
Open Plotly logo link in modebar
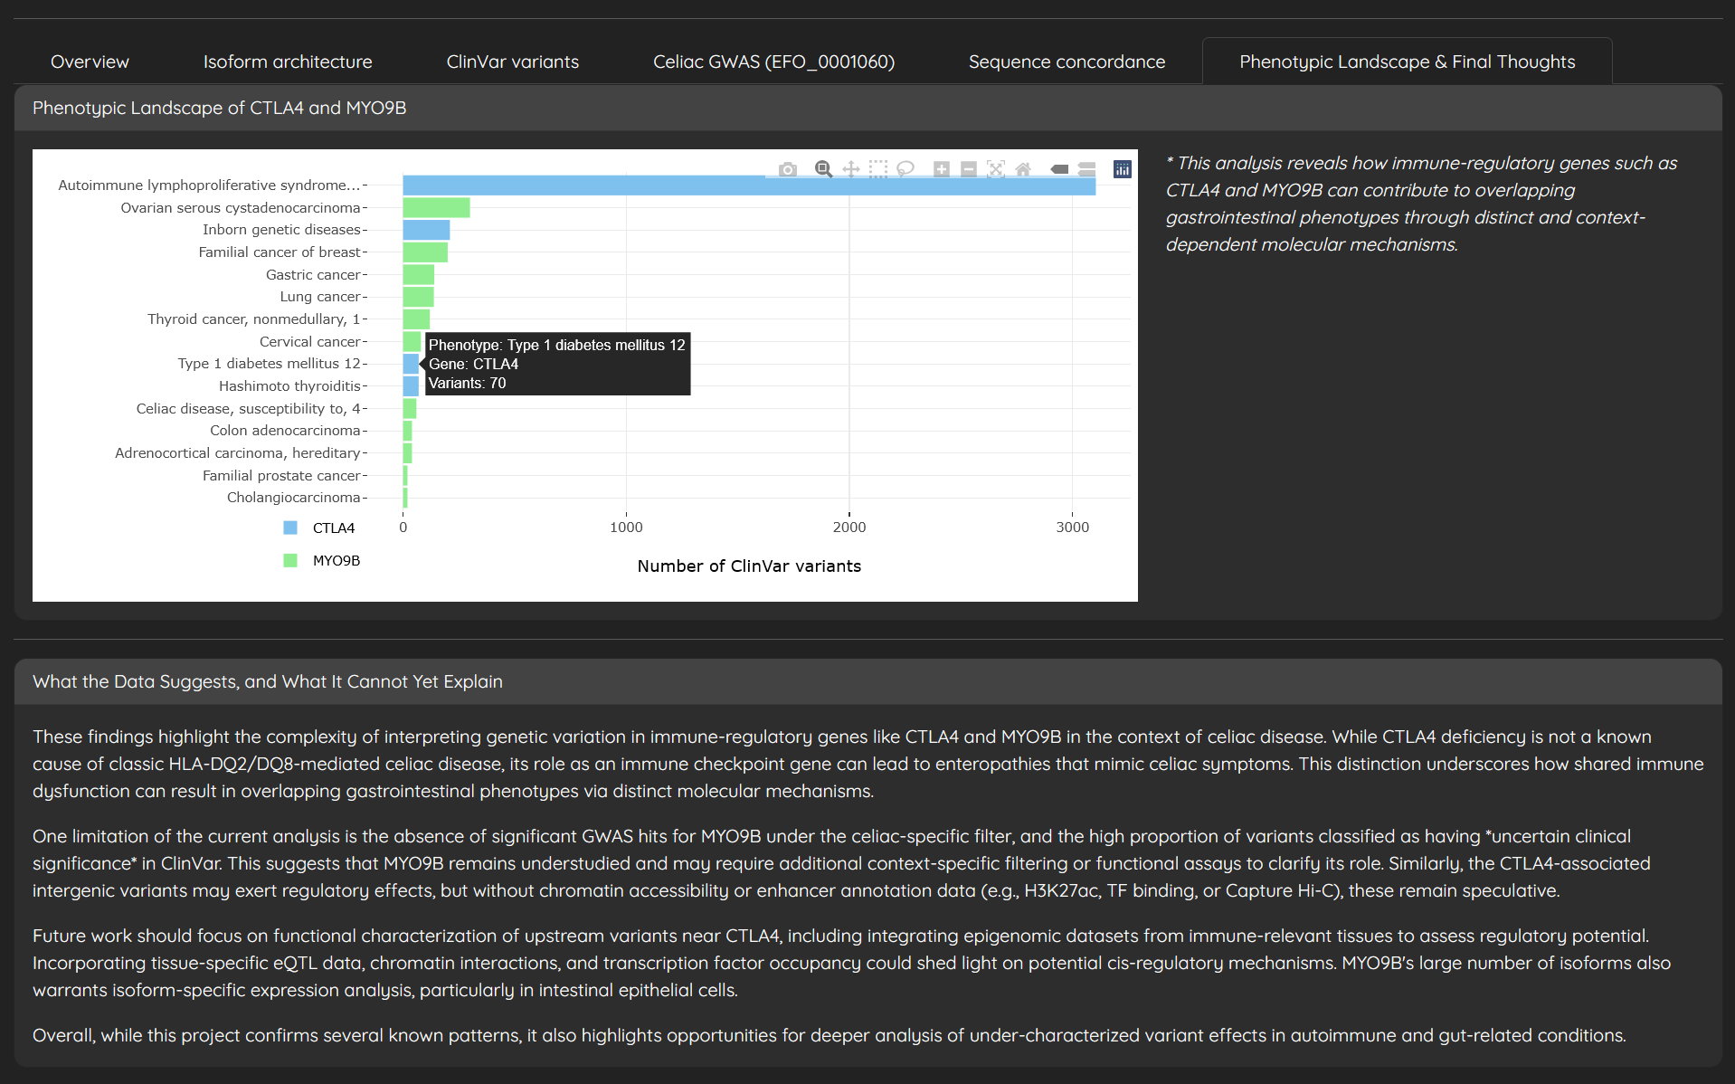tap(1123, 169)
